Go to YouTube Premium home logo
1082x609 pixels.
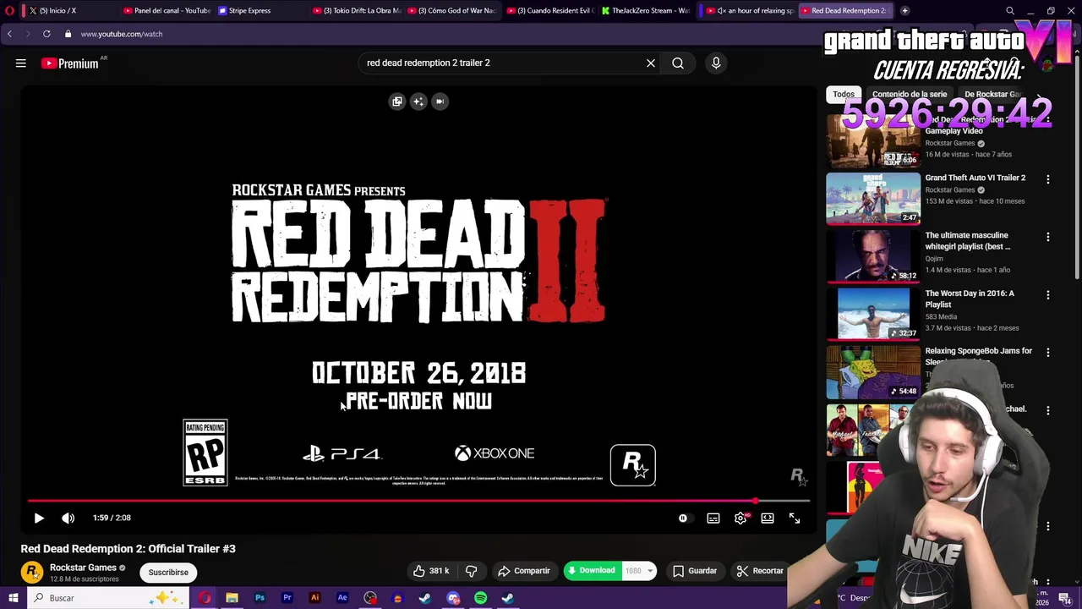[70, 63]
